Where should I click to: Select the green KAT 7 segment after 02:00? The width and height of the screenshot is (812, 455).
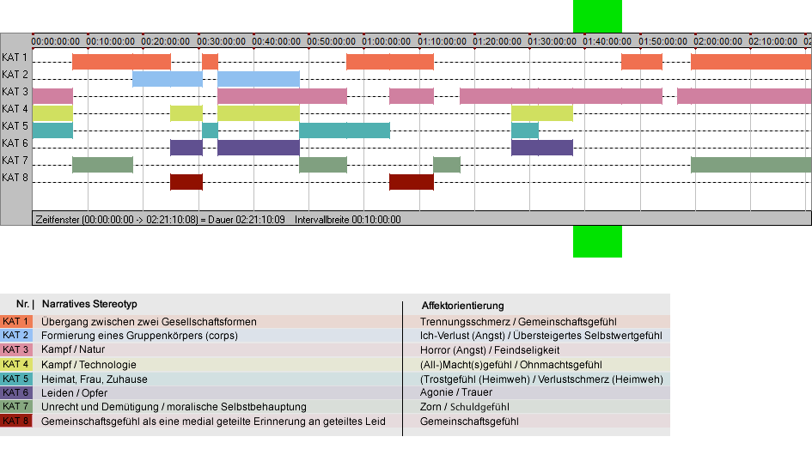coord(751,165)
